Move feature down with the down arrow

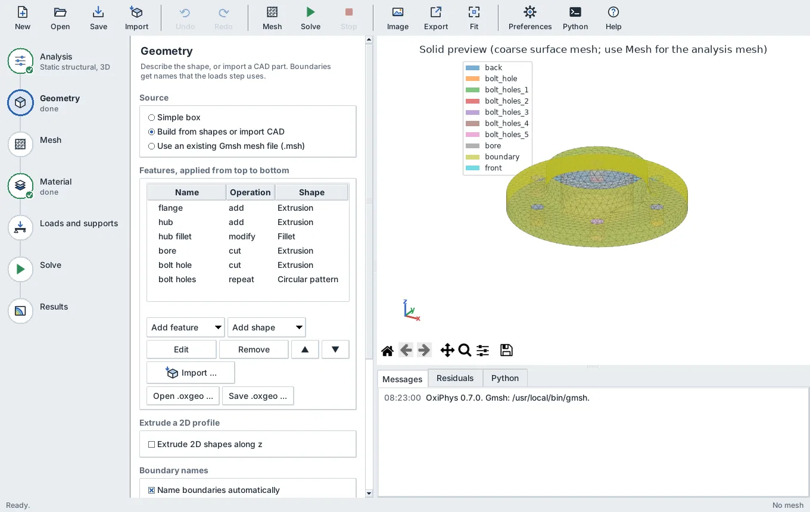pyautogui.click(x=335, y=349)
